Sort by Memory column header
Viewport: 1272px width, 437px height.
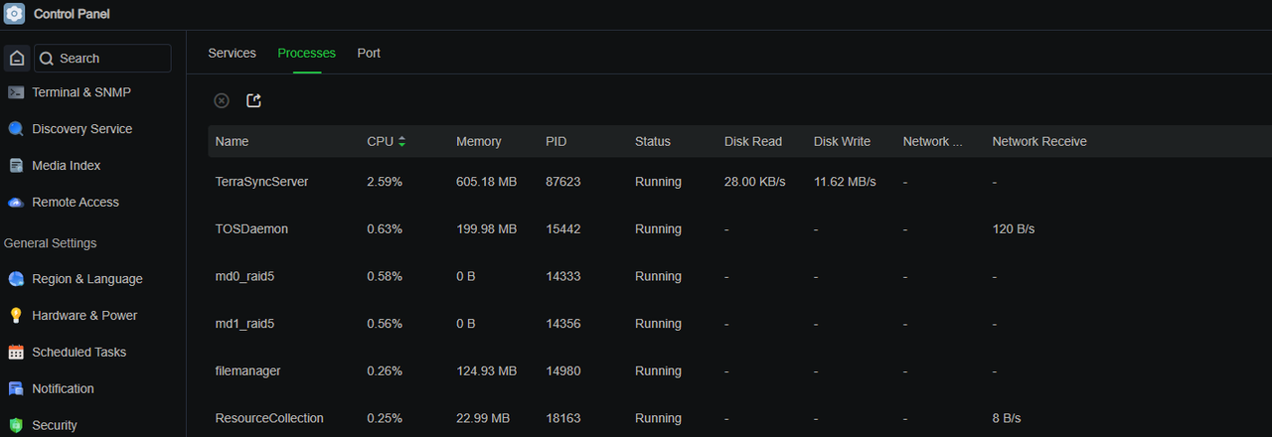click(x=478, y=142)
